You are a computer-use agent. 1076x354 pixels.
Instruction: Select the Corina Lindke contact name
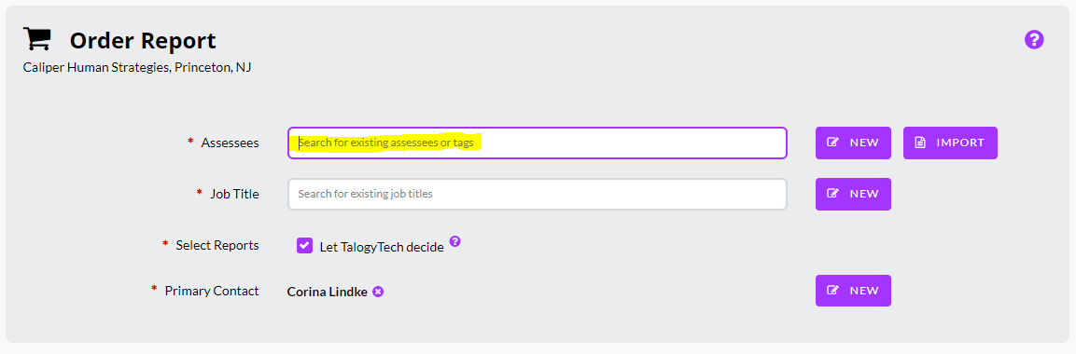click(x=328, y=292)
